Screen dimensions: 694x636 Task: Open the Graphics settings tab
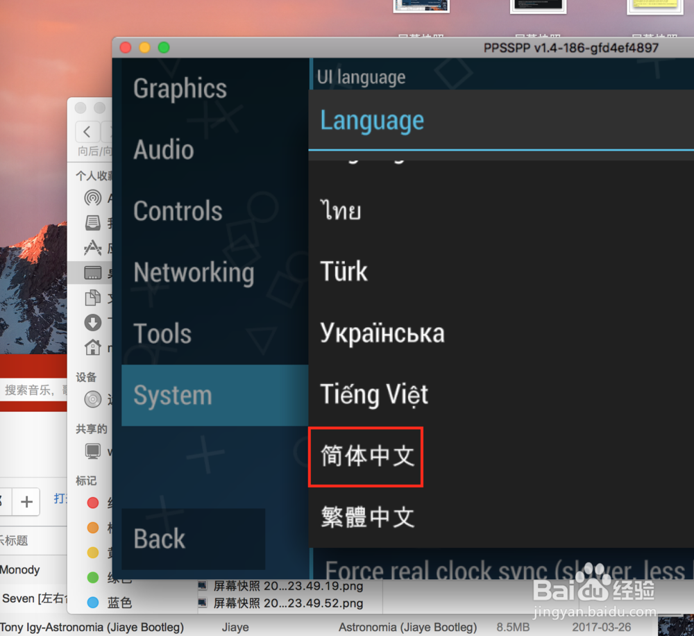[x=214, y=89]
